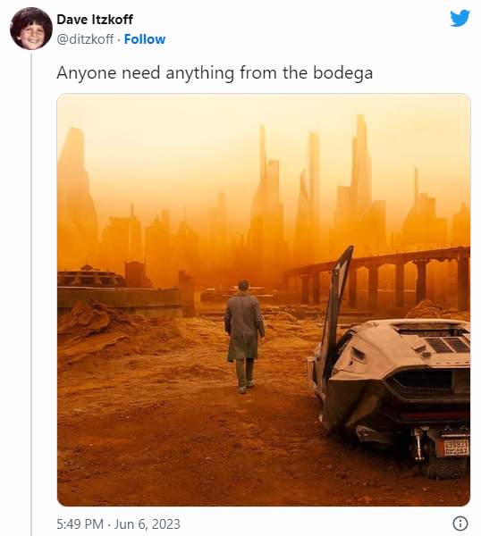Click the Follow link beside the handle
Viewport: 481px width, 536px height.
[x=145, y=39]
